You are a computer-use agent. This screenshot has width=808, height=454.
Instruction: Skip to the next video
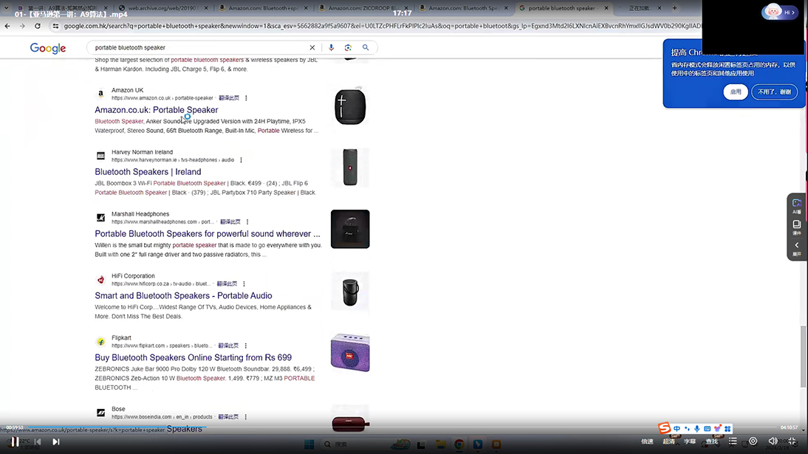(55, 441)
